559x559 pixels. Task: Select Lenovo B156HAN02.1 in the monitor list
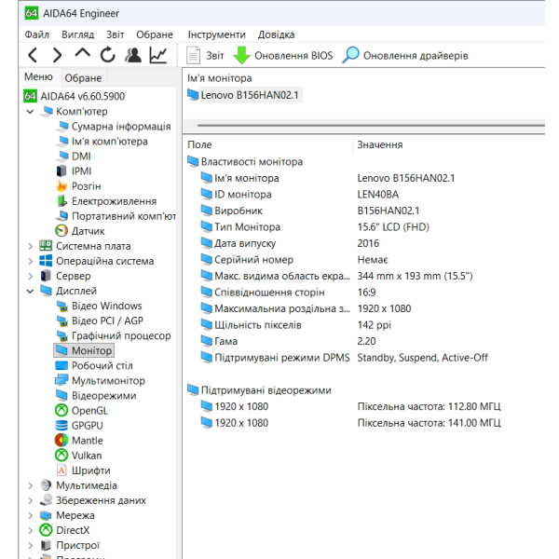244,95
